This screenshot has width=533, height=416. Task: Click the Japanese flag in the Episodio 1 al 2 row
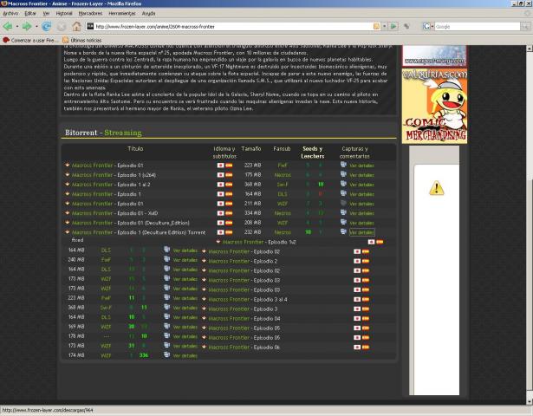[x=221, y=185]
